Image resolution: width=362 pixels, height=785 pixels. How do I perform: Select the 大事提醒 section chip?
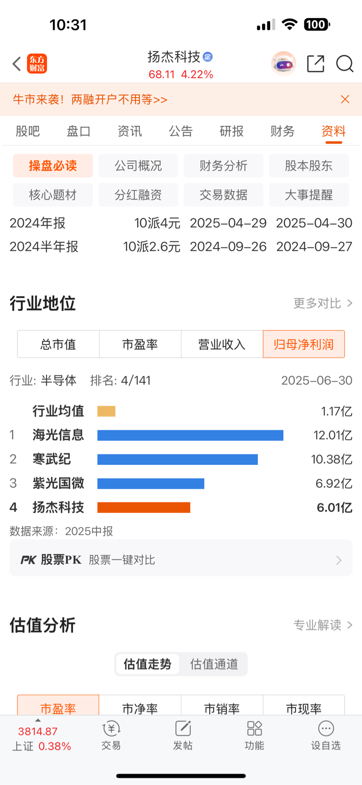[309, 195]
